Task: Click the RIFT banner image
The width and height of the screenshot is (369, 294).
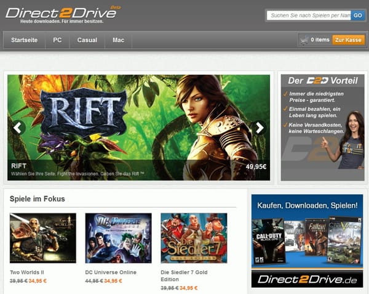Action: [138, 128]
